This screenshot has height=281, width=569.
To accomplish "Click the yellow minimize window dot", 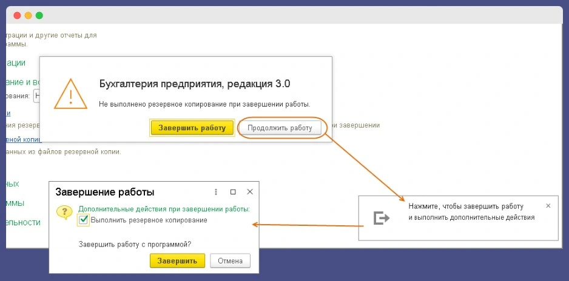I will (28, 15).
